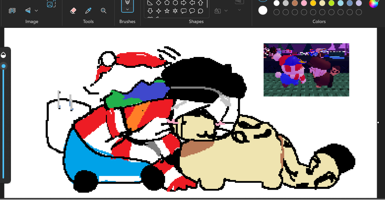385x200 pixels.
Task: Click the "Tools" group label
Action: 88,21
